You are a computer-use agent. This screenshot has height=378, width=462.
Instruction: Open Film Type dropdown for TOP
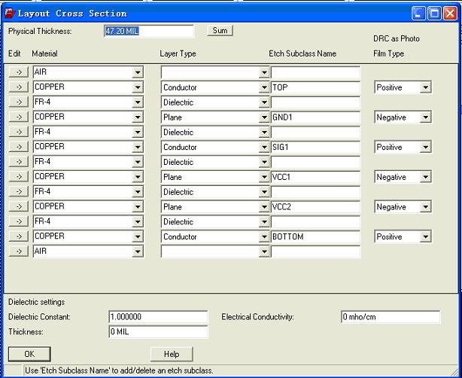coord(425,87)
